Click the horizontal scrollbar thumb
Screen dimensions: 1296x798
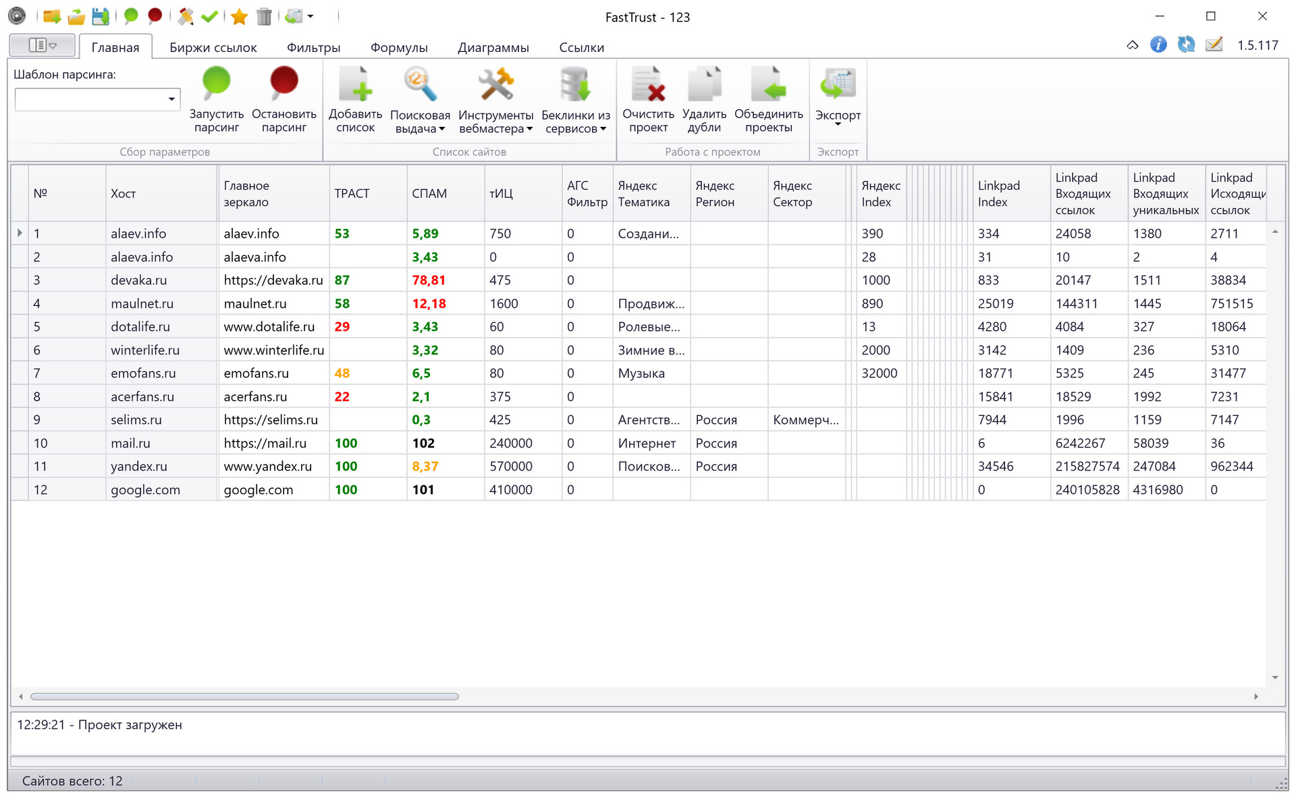[x=244, y=696]
